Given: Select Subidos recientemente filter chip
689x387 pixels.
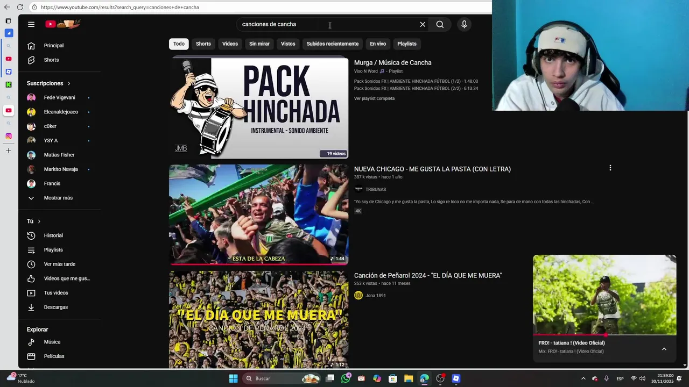Looking at the screenshot, I should click(x=332, y=44).
